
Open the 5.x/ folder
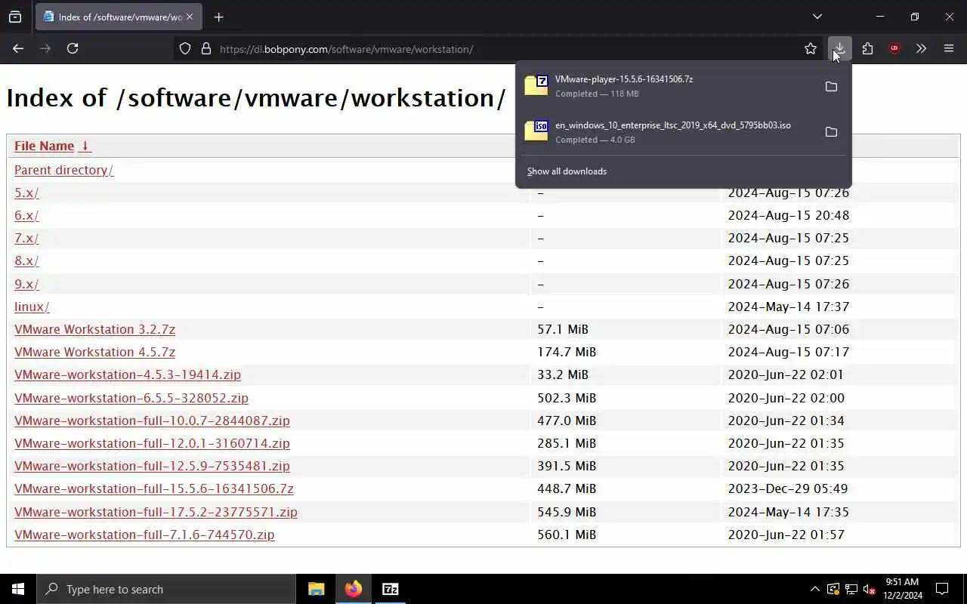pos(26,193)
